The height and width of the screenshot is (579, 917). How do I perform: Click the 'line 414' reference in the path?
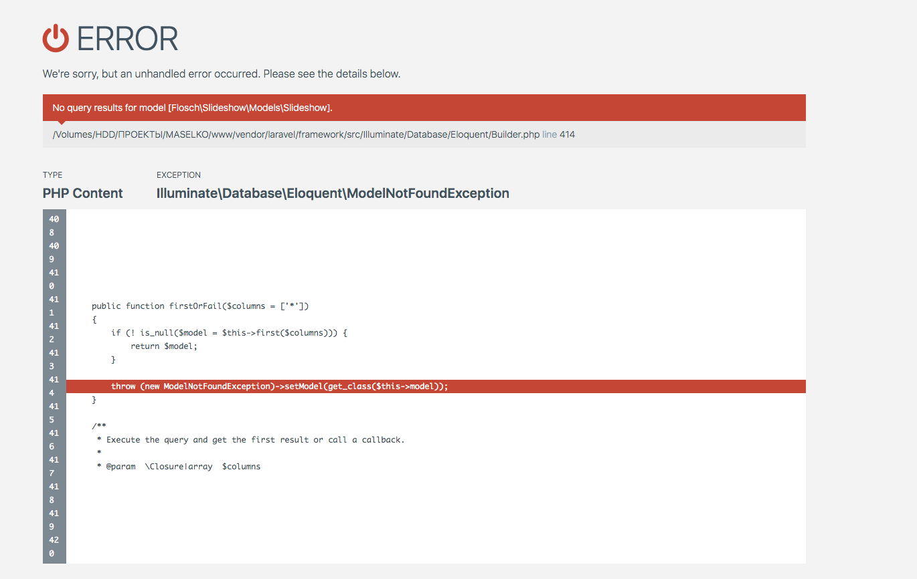click(x=559, y=134)
